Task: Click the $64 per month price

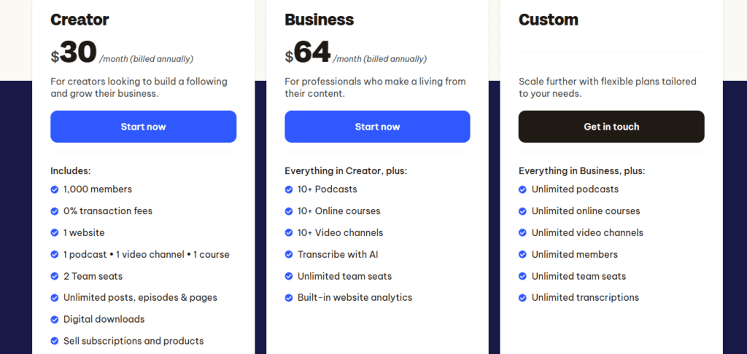Action: coord(309,53)
